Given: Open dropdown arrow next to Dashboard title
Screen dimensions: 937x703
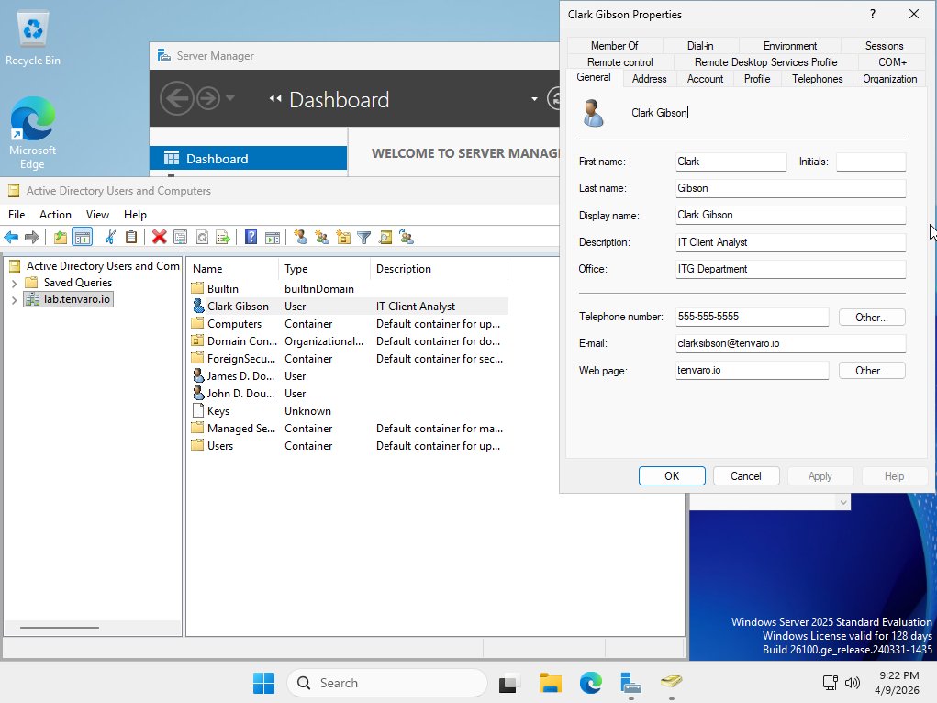Looking at the screenshot, I should (534, 99).
